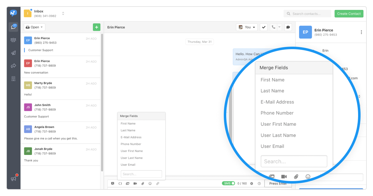Click the saved replies bubble icon in composer toolbar

pyautogui.click(x=113, y=184)
